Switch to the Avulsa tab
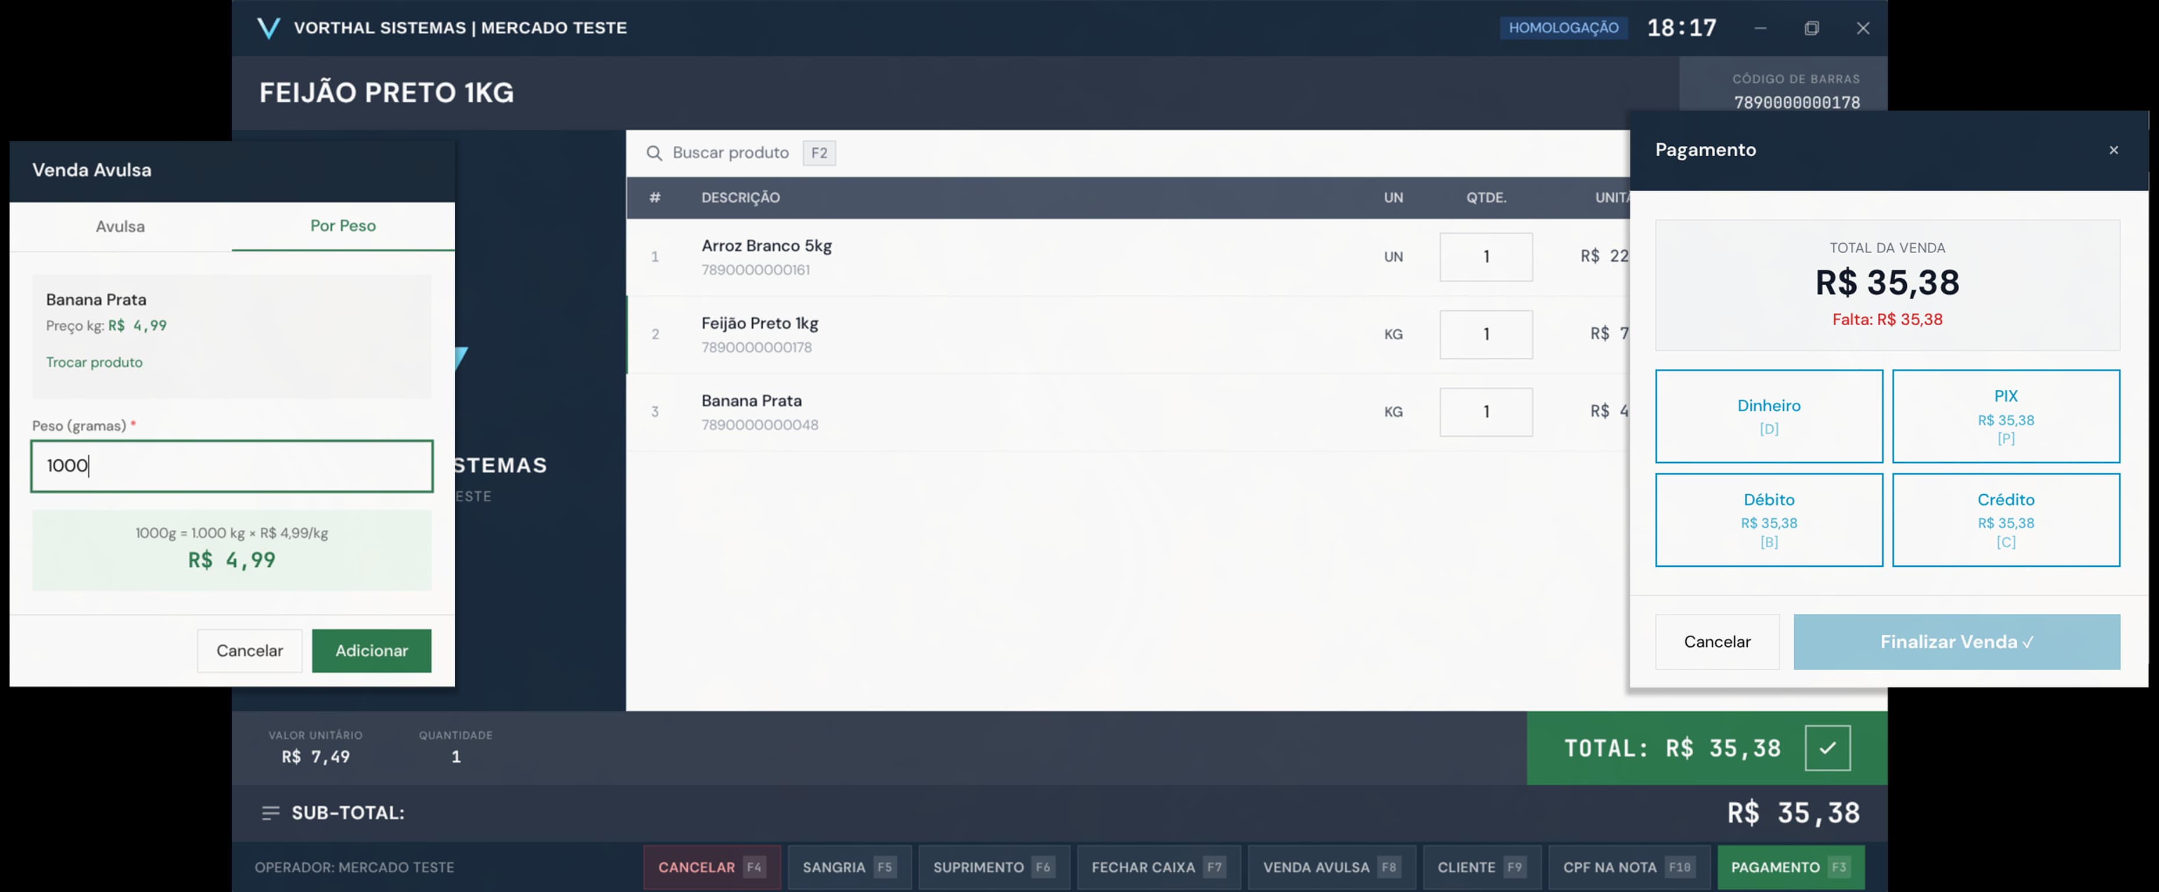 (120, 226)
